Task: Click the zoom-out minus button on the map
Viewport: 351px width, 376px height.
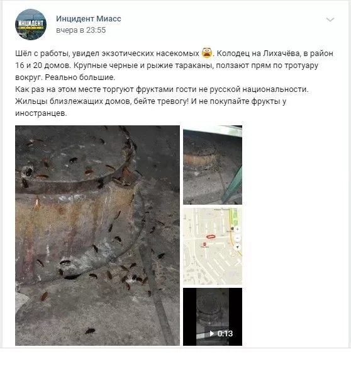Action: pos(238,238)
